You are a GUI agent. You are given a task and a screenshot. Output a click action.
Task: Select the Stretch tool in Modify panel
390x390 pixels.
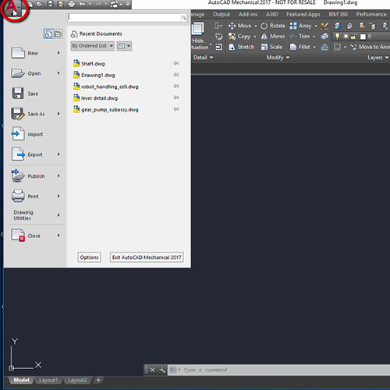pyautogui.click(x=241, y=47)
